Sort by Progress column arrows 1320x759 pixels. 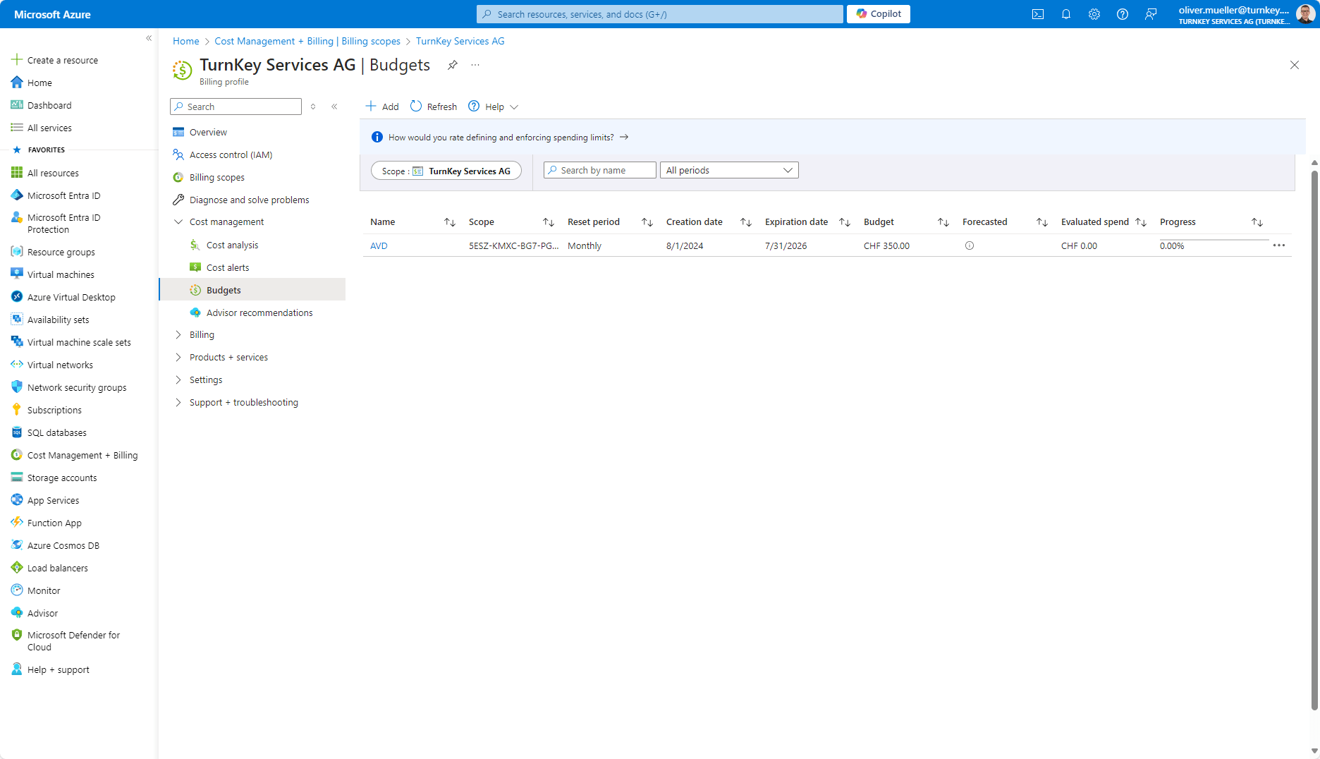point(1257,222)
